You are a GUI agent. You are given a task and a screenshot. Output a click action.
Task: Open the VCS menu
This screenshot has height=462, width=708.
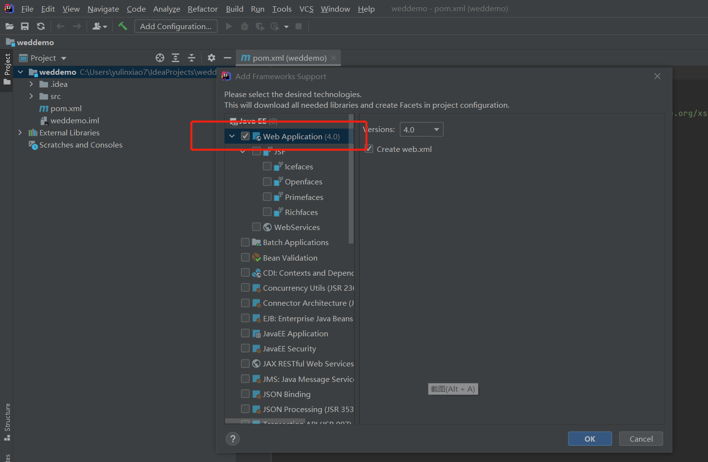(306, 9)
